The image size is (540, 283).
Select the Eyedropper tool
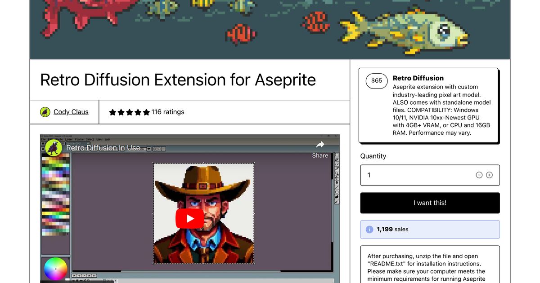coord(337,168)
